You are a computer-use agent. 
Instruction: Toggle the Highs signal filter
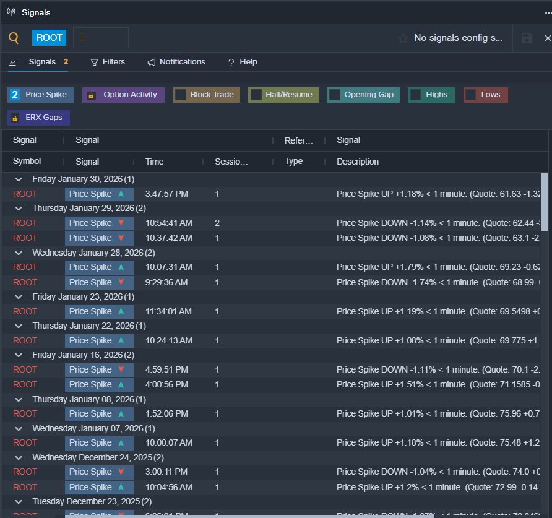pyautogui.click(x=416, y=95)
